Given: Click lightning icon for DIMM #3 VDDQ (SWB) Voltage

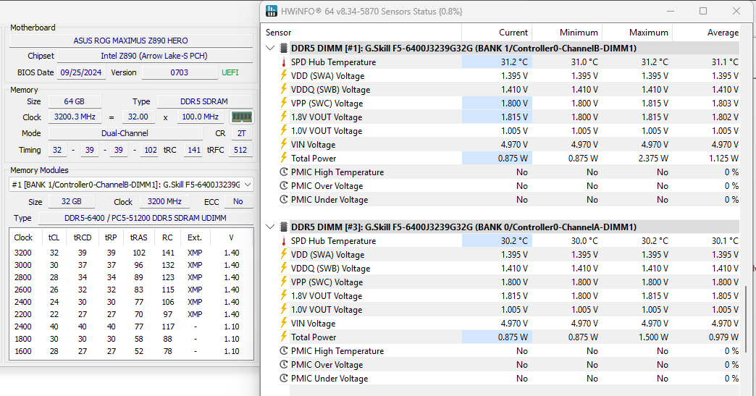Looking at the screenshot, I should click(284, 269).
